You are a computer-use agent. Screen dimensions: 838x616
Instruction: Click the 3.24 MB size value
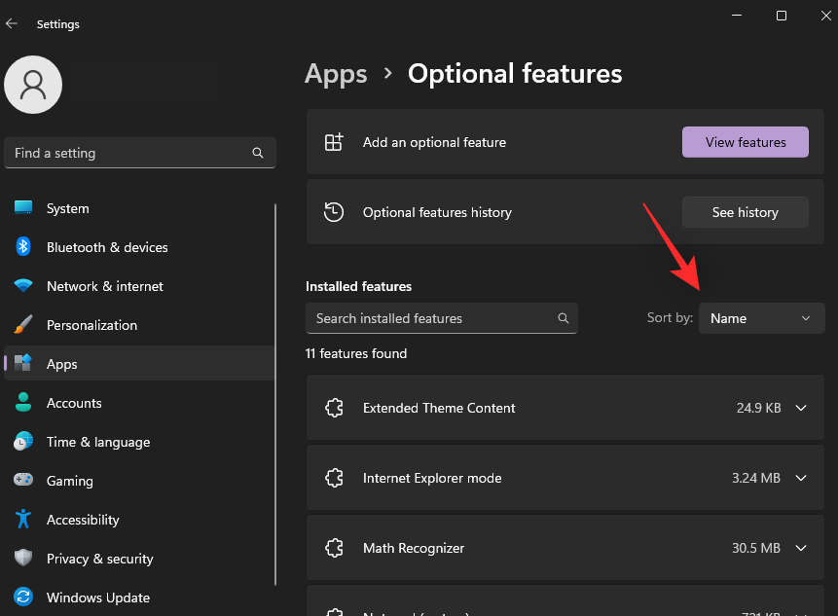coord(755,478)
